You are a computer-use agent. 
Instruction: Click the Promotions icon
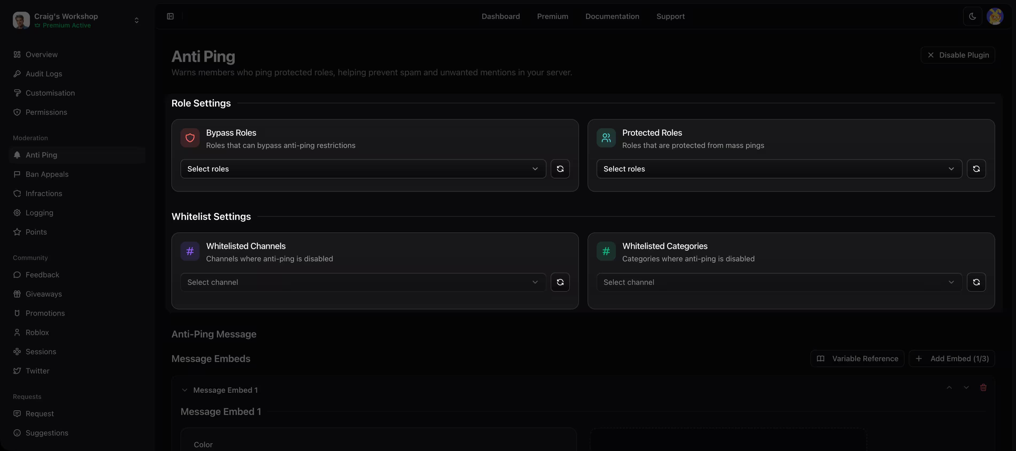coord(17,313)
